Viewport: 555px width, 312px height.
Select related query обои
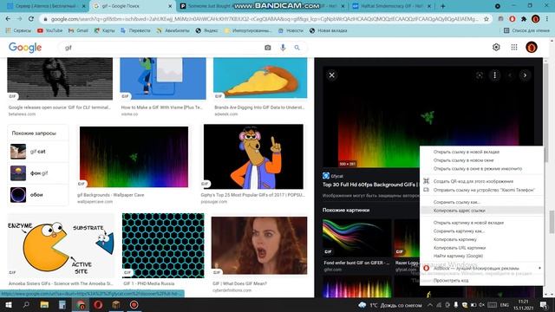[x=38, y=194]
